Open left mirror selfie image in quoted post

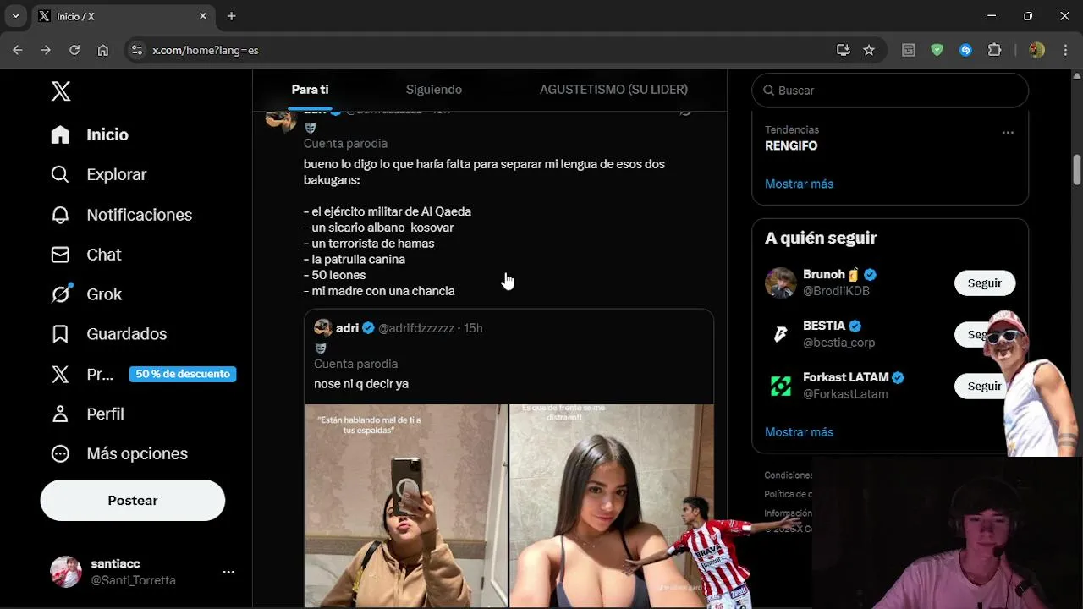[x=406, y=506]
